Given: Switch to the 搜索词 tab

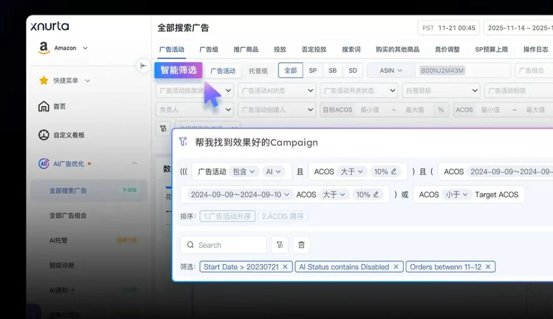Looking at the screenshot, I should (351, 49).
